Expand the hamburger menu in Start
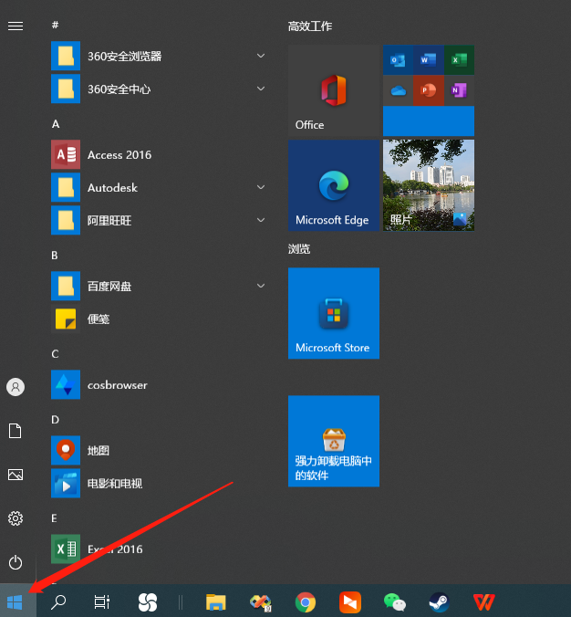The height and width of the screenshot is (617, 571). (16, 26)
